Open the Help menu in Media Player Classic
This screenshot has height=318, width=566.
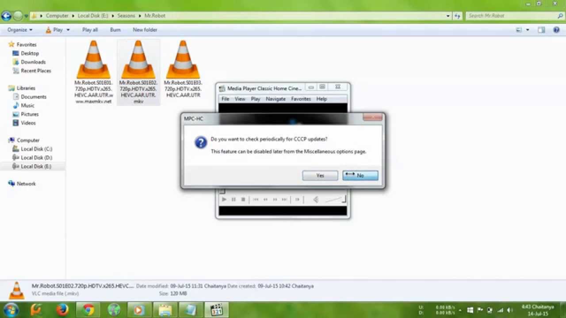click(x=321, y=99)
